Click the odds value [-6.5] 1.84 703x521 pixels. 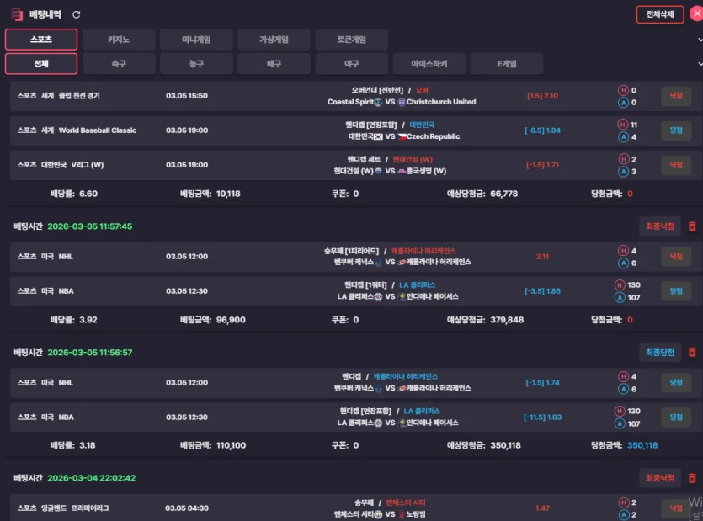tap(542, 130)
